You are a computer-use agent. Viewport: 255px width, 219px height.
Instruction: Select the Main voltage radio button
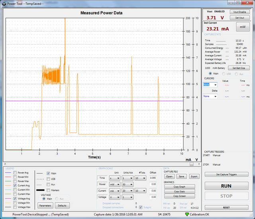tap(44, 199)
